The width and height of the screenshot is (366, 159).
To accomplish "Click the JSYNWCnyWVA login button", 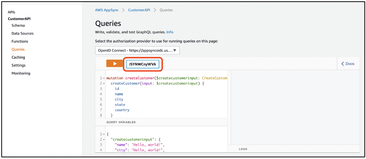I will click(x=143, y=64).
